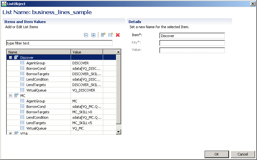This screenshot has width=257, height=160.
Task: Select BorrowCond row under Discover
Action: click(x=61, y=68)
